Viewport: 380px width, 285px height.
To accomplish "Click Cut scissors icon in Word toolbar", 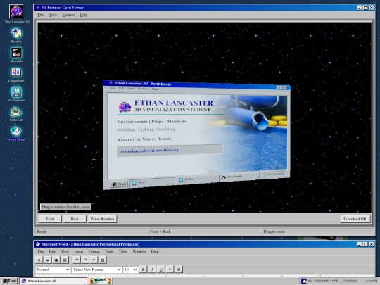I will pos(94,260).
